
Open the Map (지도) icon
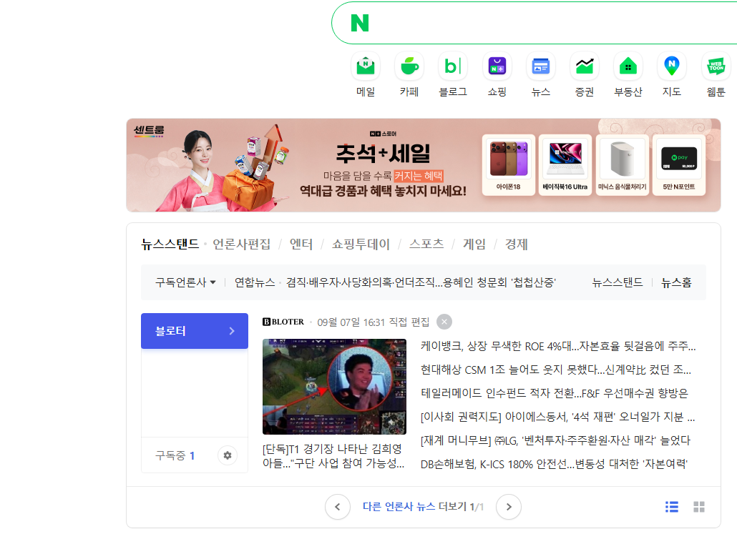[x=672, y=66]
